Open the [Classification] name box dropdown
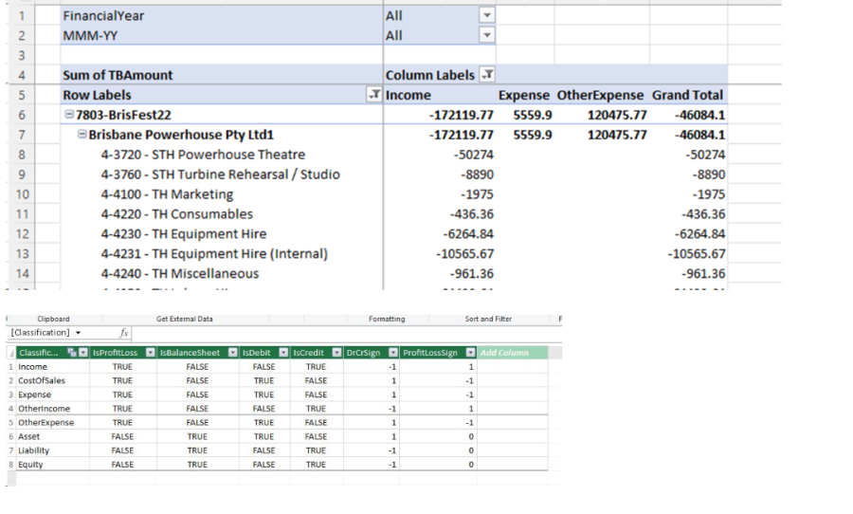Screen dimensions: 853x514 pos(79,333)
